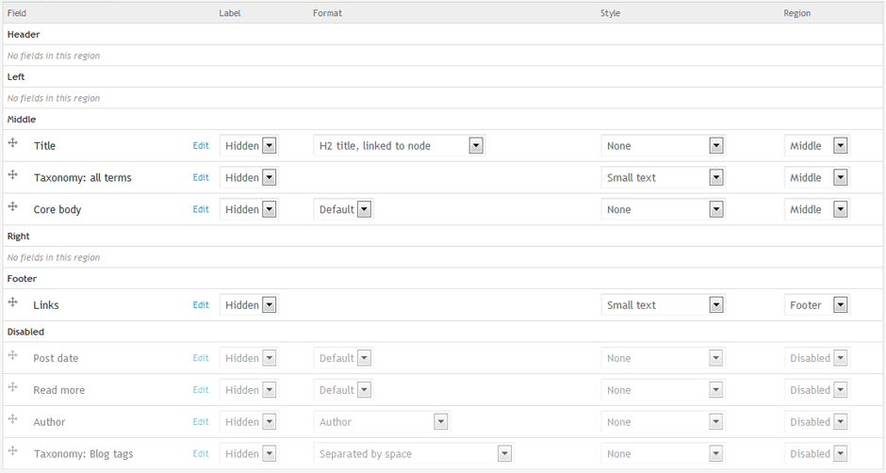Click Edit link for Links field
Image resolution: width=886 pixels, height=473 pixels.
point(201,305)
